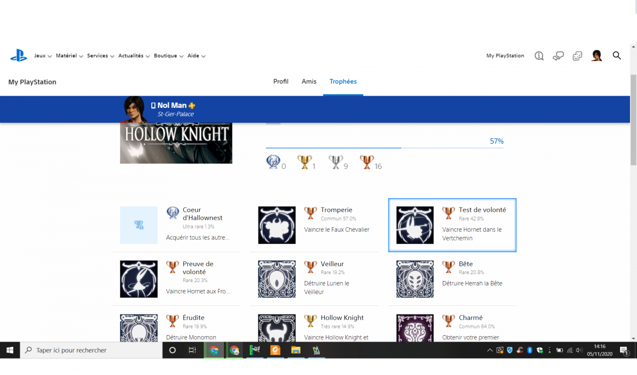The image size is (637, 375).
Task: Expand the Matériel menu
Action: pyautogui.click(x=70, y=56)
